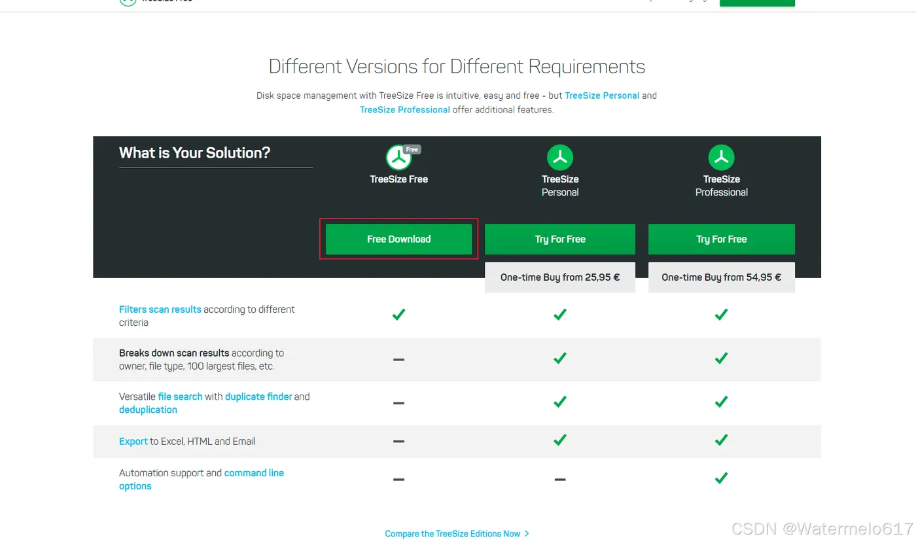Click the What is Your Solution? heading

point(194,153)
